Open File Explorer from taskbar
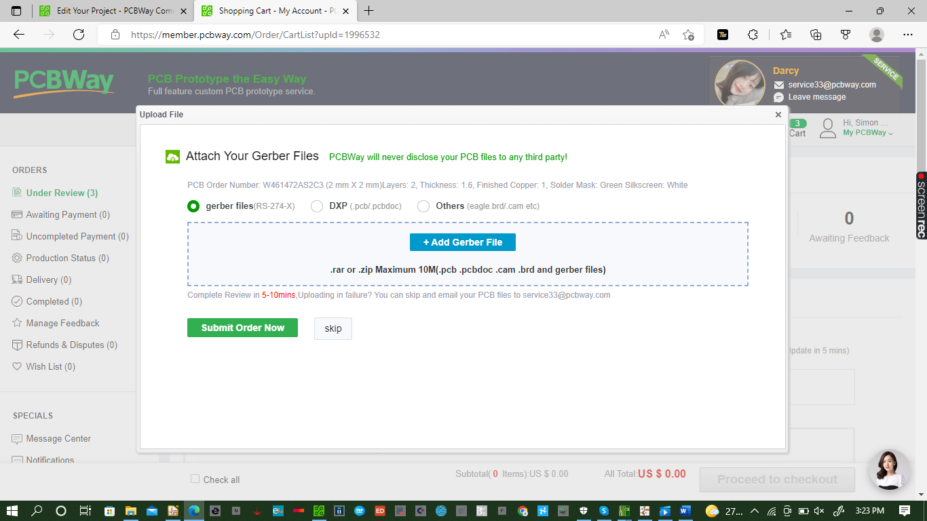Image resolution: width=927 pixels, height=521 pixels. pos(130,510)
